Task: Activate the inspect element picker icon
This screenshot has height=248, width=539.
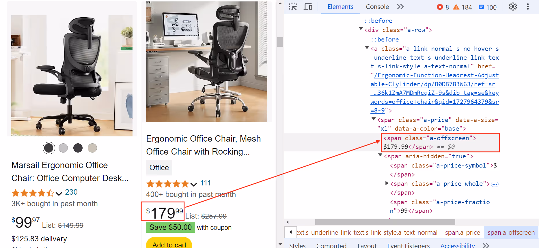Action: 293,7
